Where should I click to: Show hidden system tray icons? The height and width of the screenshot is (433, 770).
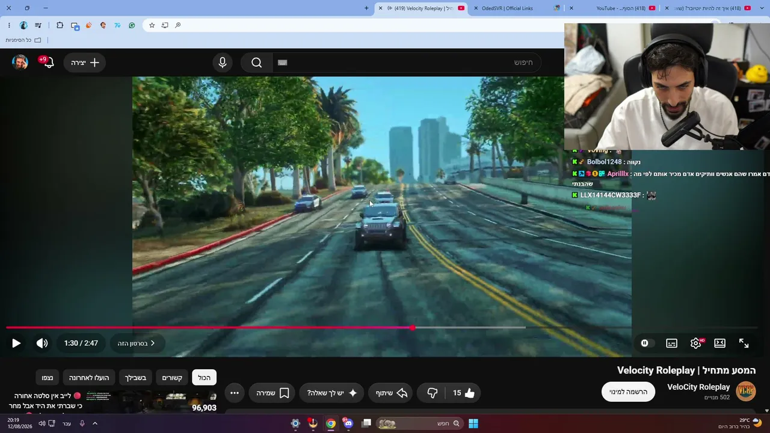tap(95, 424)
